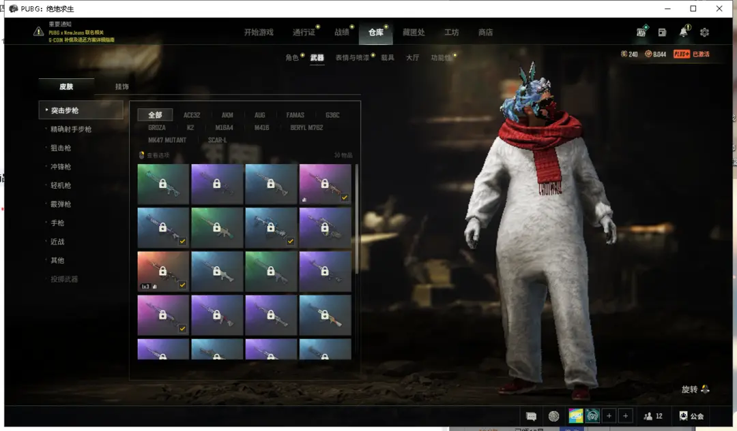737x431 pixels.
Task: Open the 大厅 sub-tab
Action: tap(412, 58)
